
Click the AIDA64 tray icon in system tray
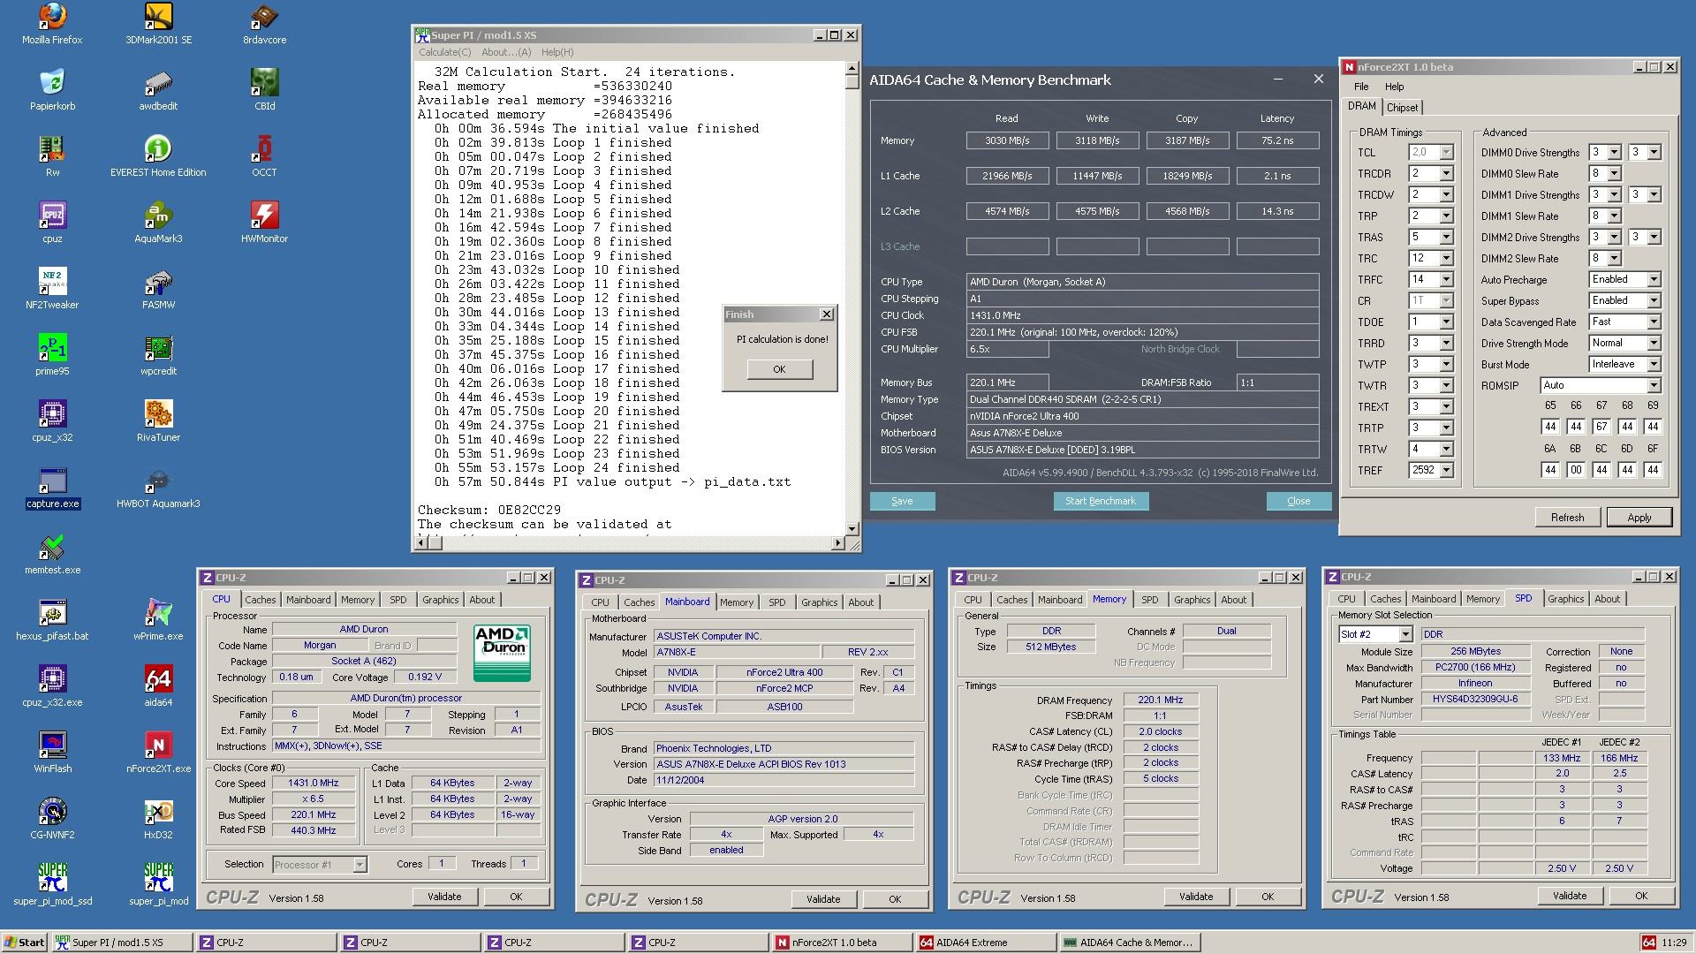1648,943
